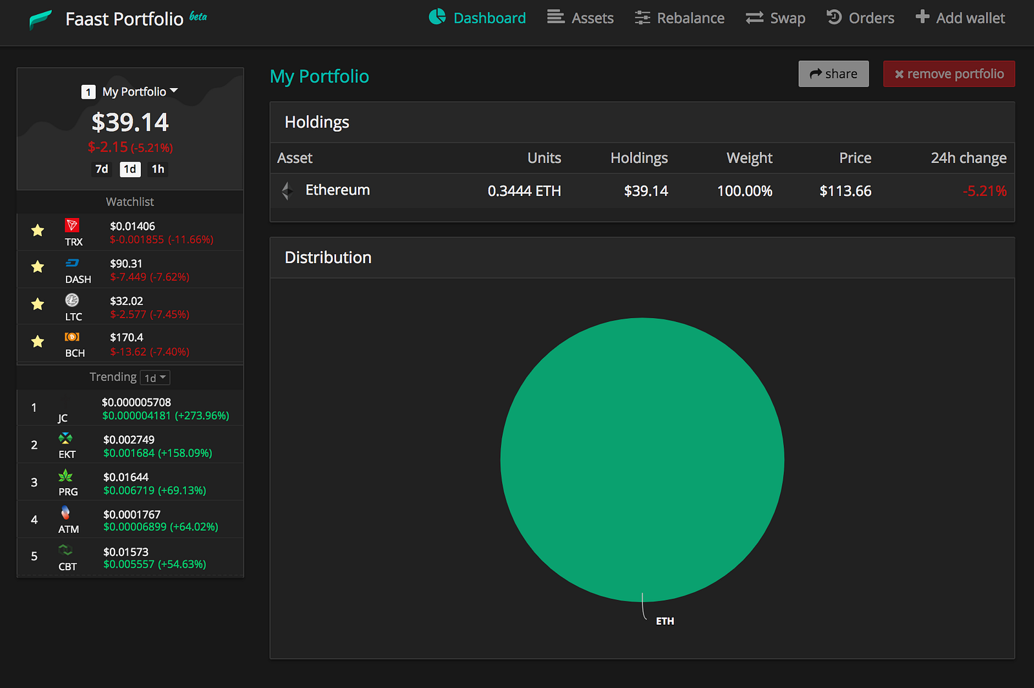Open the Add wallet tab
This screenshot has width=1034, height=688.
pos(960,18)
